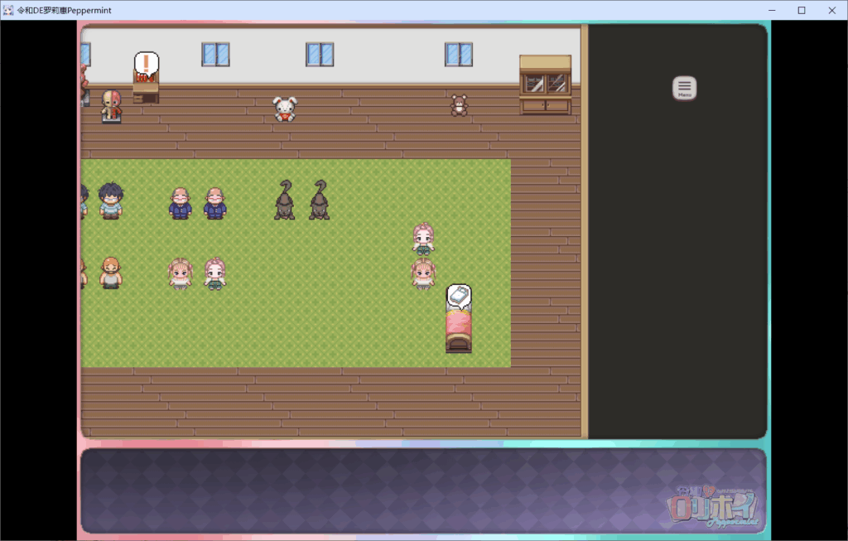The image size is (848, 541).
Task: Click the bed icon speech bubble
Action: click(x=459, y=297)
